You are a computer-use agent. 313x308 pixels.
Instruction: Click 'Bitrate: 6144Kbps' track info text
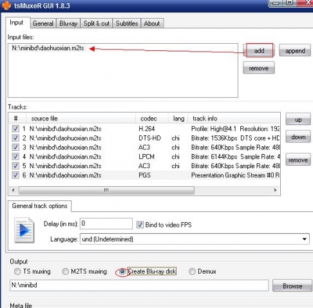[x=214, y=157]
